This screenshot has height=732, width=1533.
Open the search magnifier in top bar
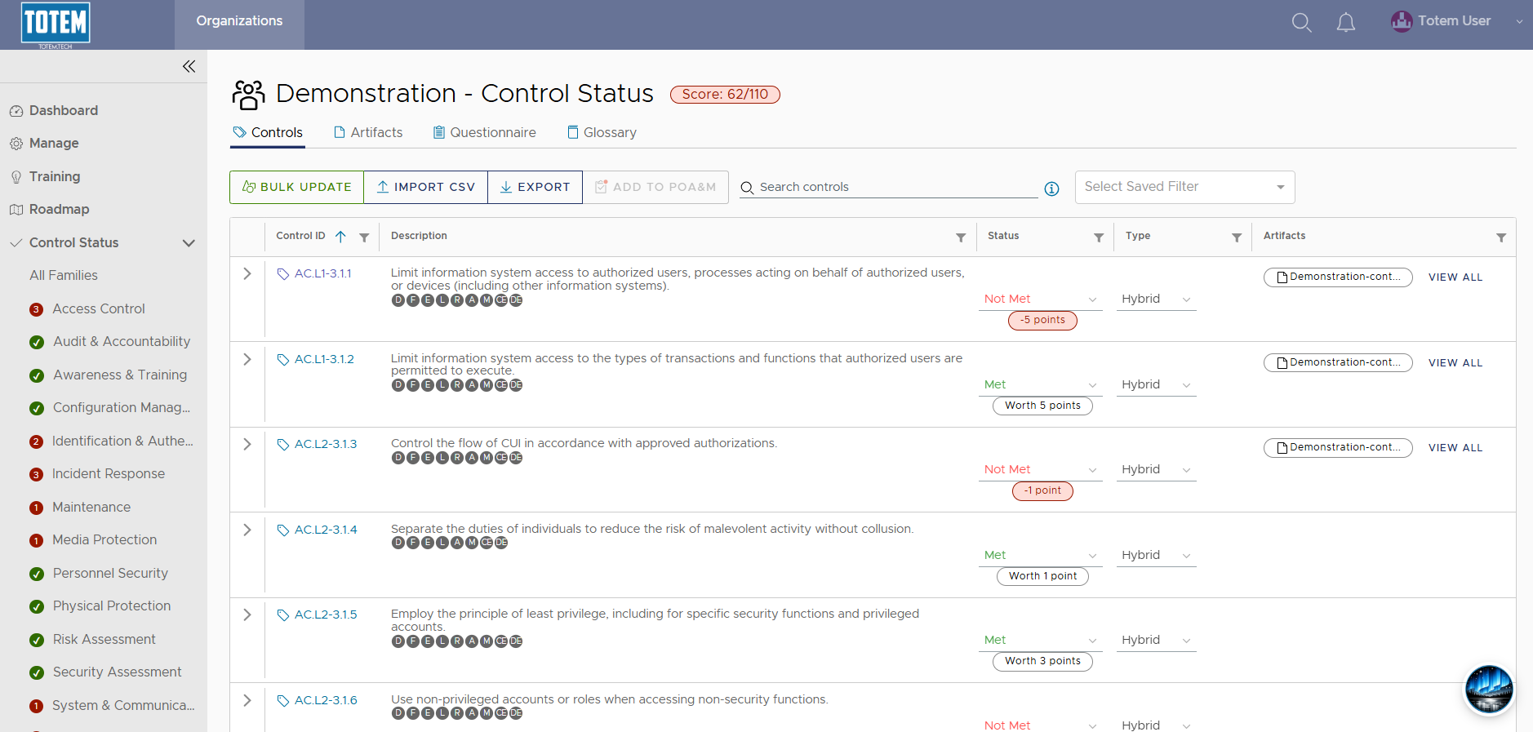pyautogui.click(x=1302, y=22)
